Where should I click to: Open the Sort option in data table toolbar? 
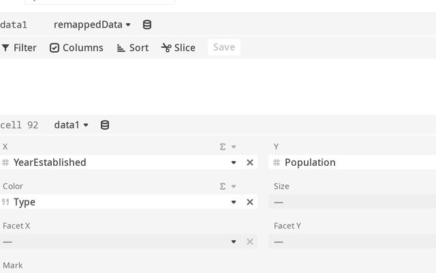pos(133,48)
